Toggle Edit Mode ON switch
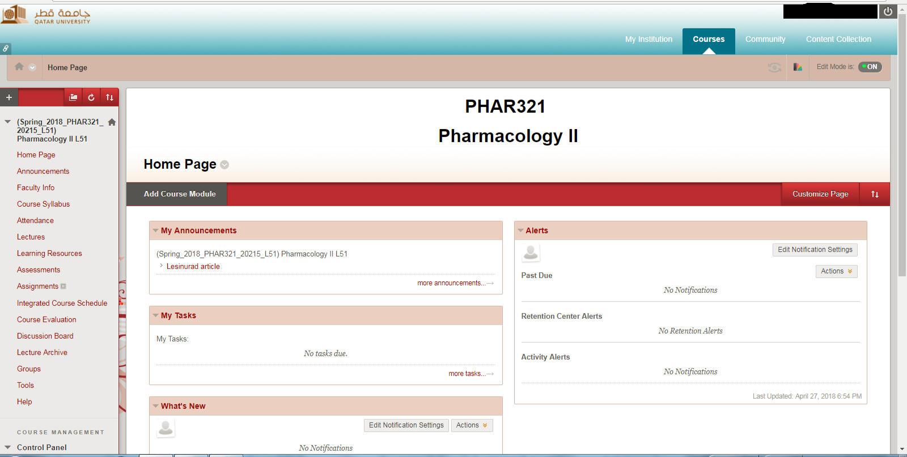This screenshot has width=907, height=457. point(870,67)
